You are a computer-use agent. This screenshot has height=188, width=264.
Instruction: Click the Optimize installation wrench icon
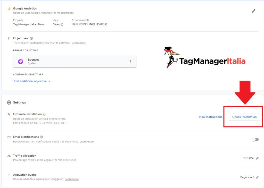tap(9, 114)
